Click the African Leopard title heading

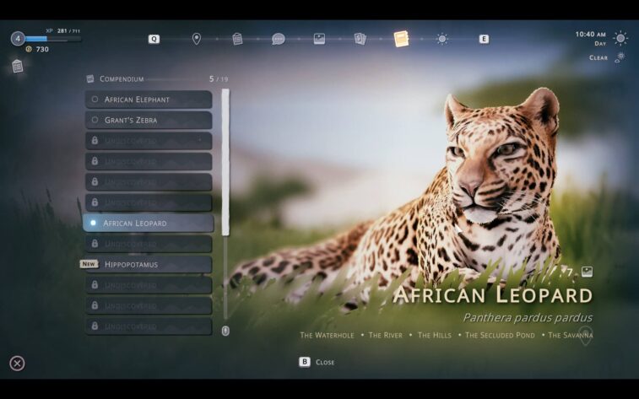click(x=493, y=294)
